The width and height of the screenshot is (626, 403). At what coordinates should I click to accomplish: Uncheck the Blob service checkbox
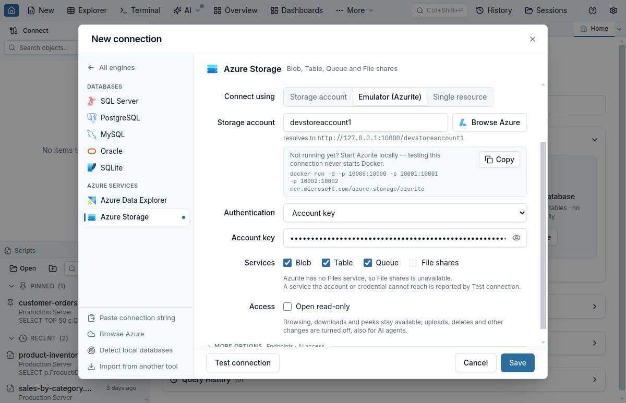287,263
